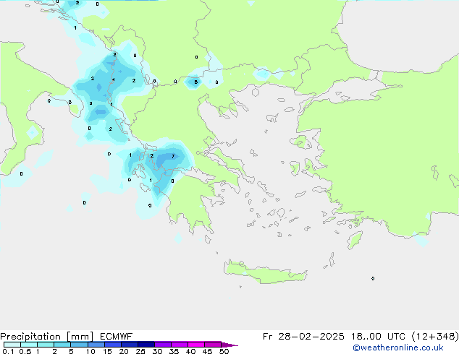Select the legend swatch between 40 and 45
Image resolution: width=459 pixels, height=354 pixels.
pos(196,345)
